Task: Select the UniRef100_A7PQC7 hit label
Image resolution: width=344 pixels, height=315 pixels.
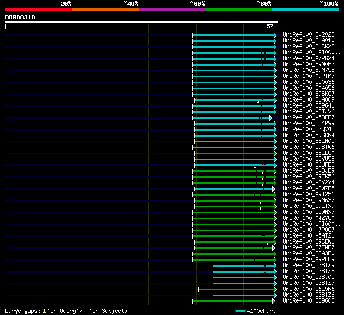Action: tap(309, 230)
